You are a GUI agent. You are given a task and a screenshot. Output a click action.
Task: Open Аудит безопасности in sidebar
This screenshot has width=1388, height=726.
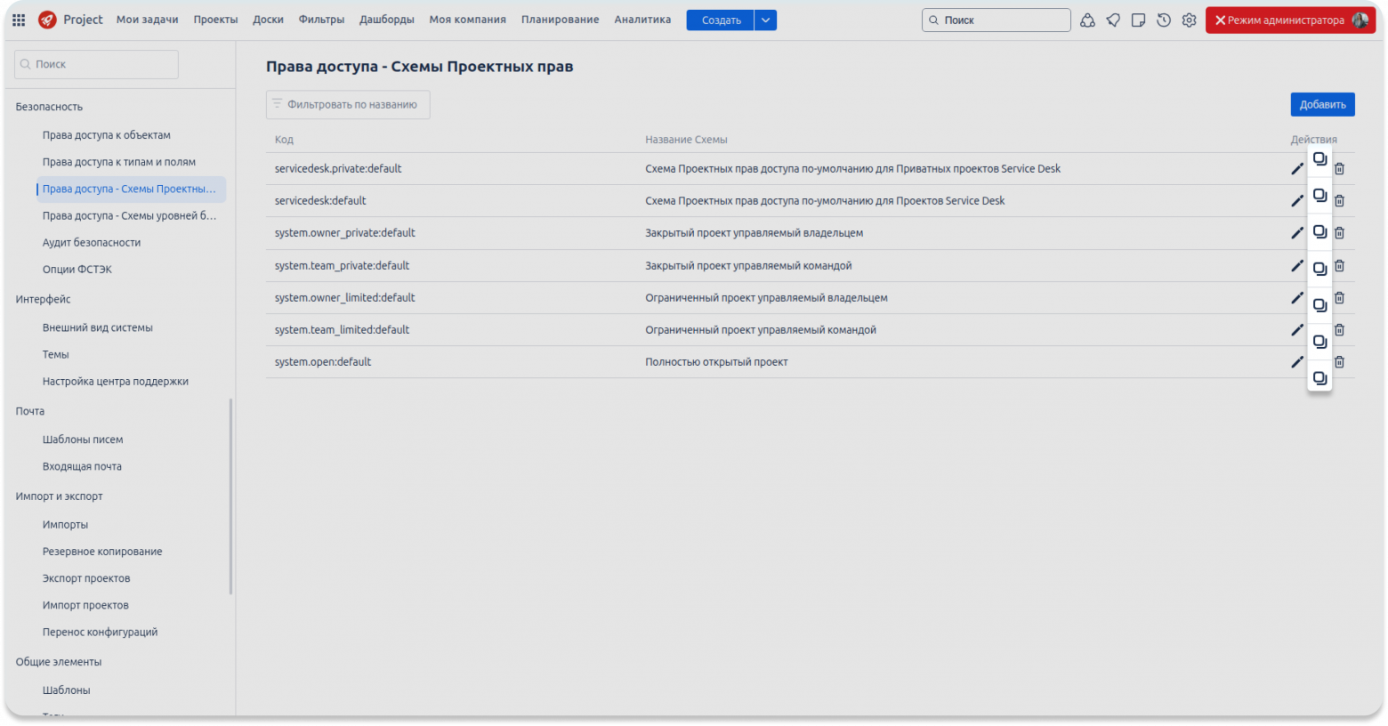click(92, 242)
